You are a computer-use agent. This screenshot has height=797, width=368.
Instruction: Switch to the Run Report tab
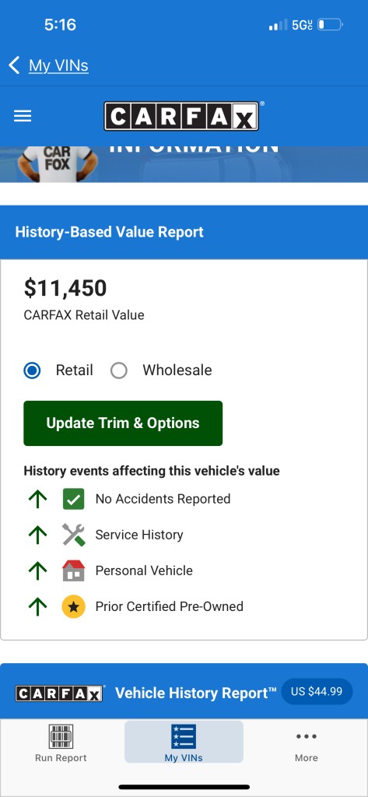click(x=61, y=742)
